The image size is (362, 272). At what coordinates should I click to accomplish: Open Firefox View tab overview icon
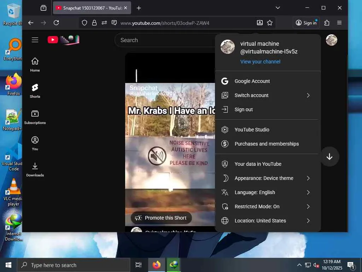43,8
